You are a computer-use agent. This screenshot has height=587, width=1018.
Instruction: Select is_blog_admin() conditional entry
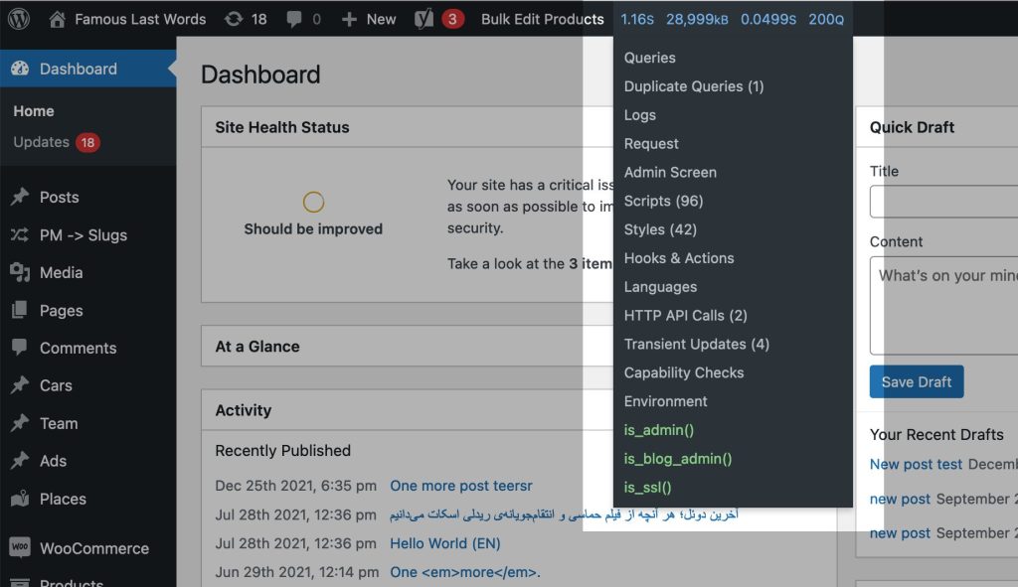click(678, 459)
